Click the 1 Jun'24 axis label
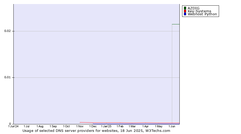 coord(13,126)
